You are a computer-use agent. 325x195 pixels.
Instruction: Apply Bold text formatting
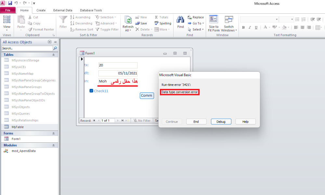[x=243, y=27]
